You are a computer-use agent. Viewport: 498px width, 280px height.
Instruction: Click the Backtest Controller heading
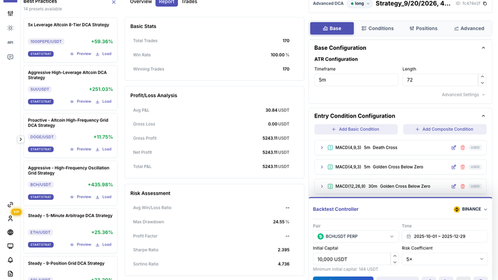click(336, 209)
